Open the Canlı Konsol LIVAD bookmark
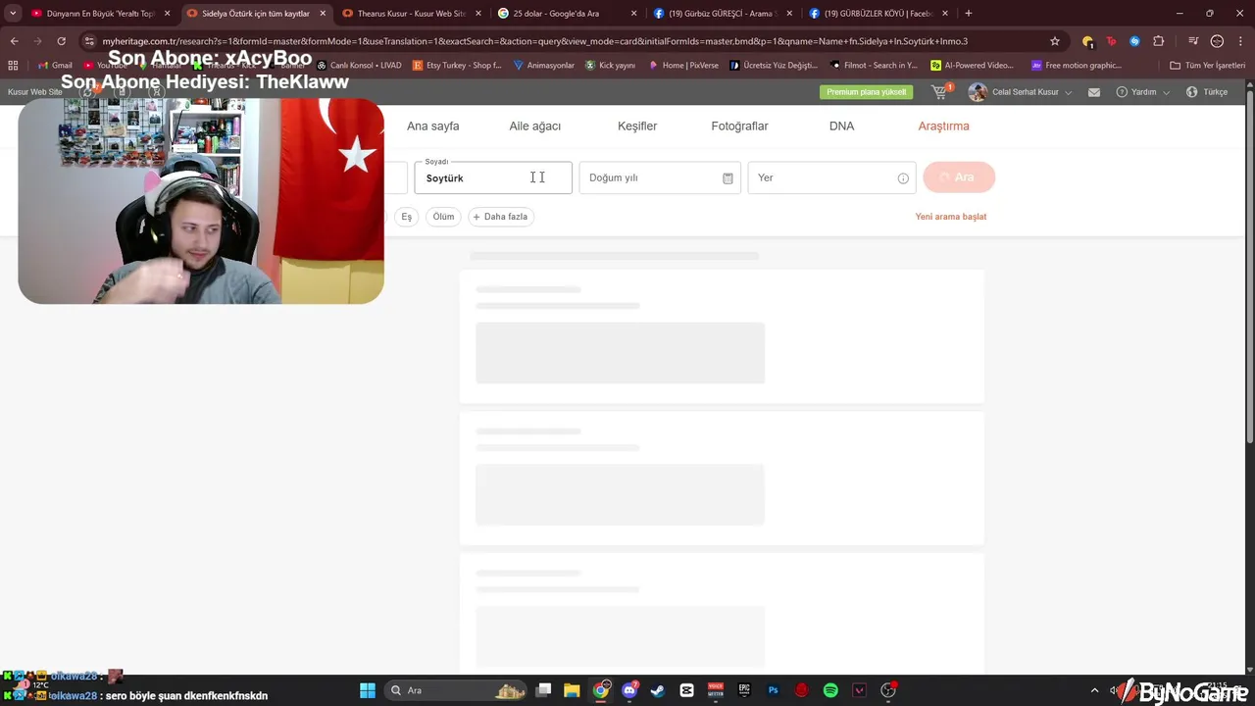Image resolution: width=1255 pixels, height=706 pixels. [x=359, y=66]
